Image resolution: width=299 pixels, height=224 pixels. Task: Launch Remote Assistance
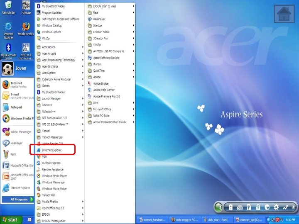[x=60, y=170]
